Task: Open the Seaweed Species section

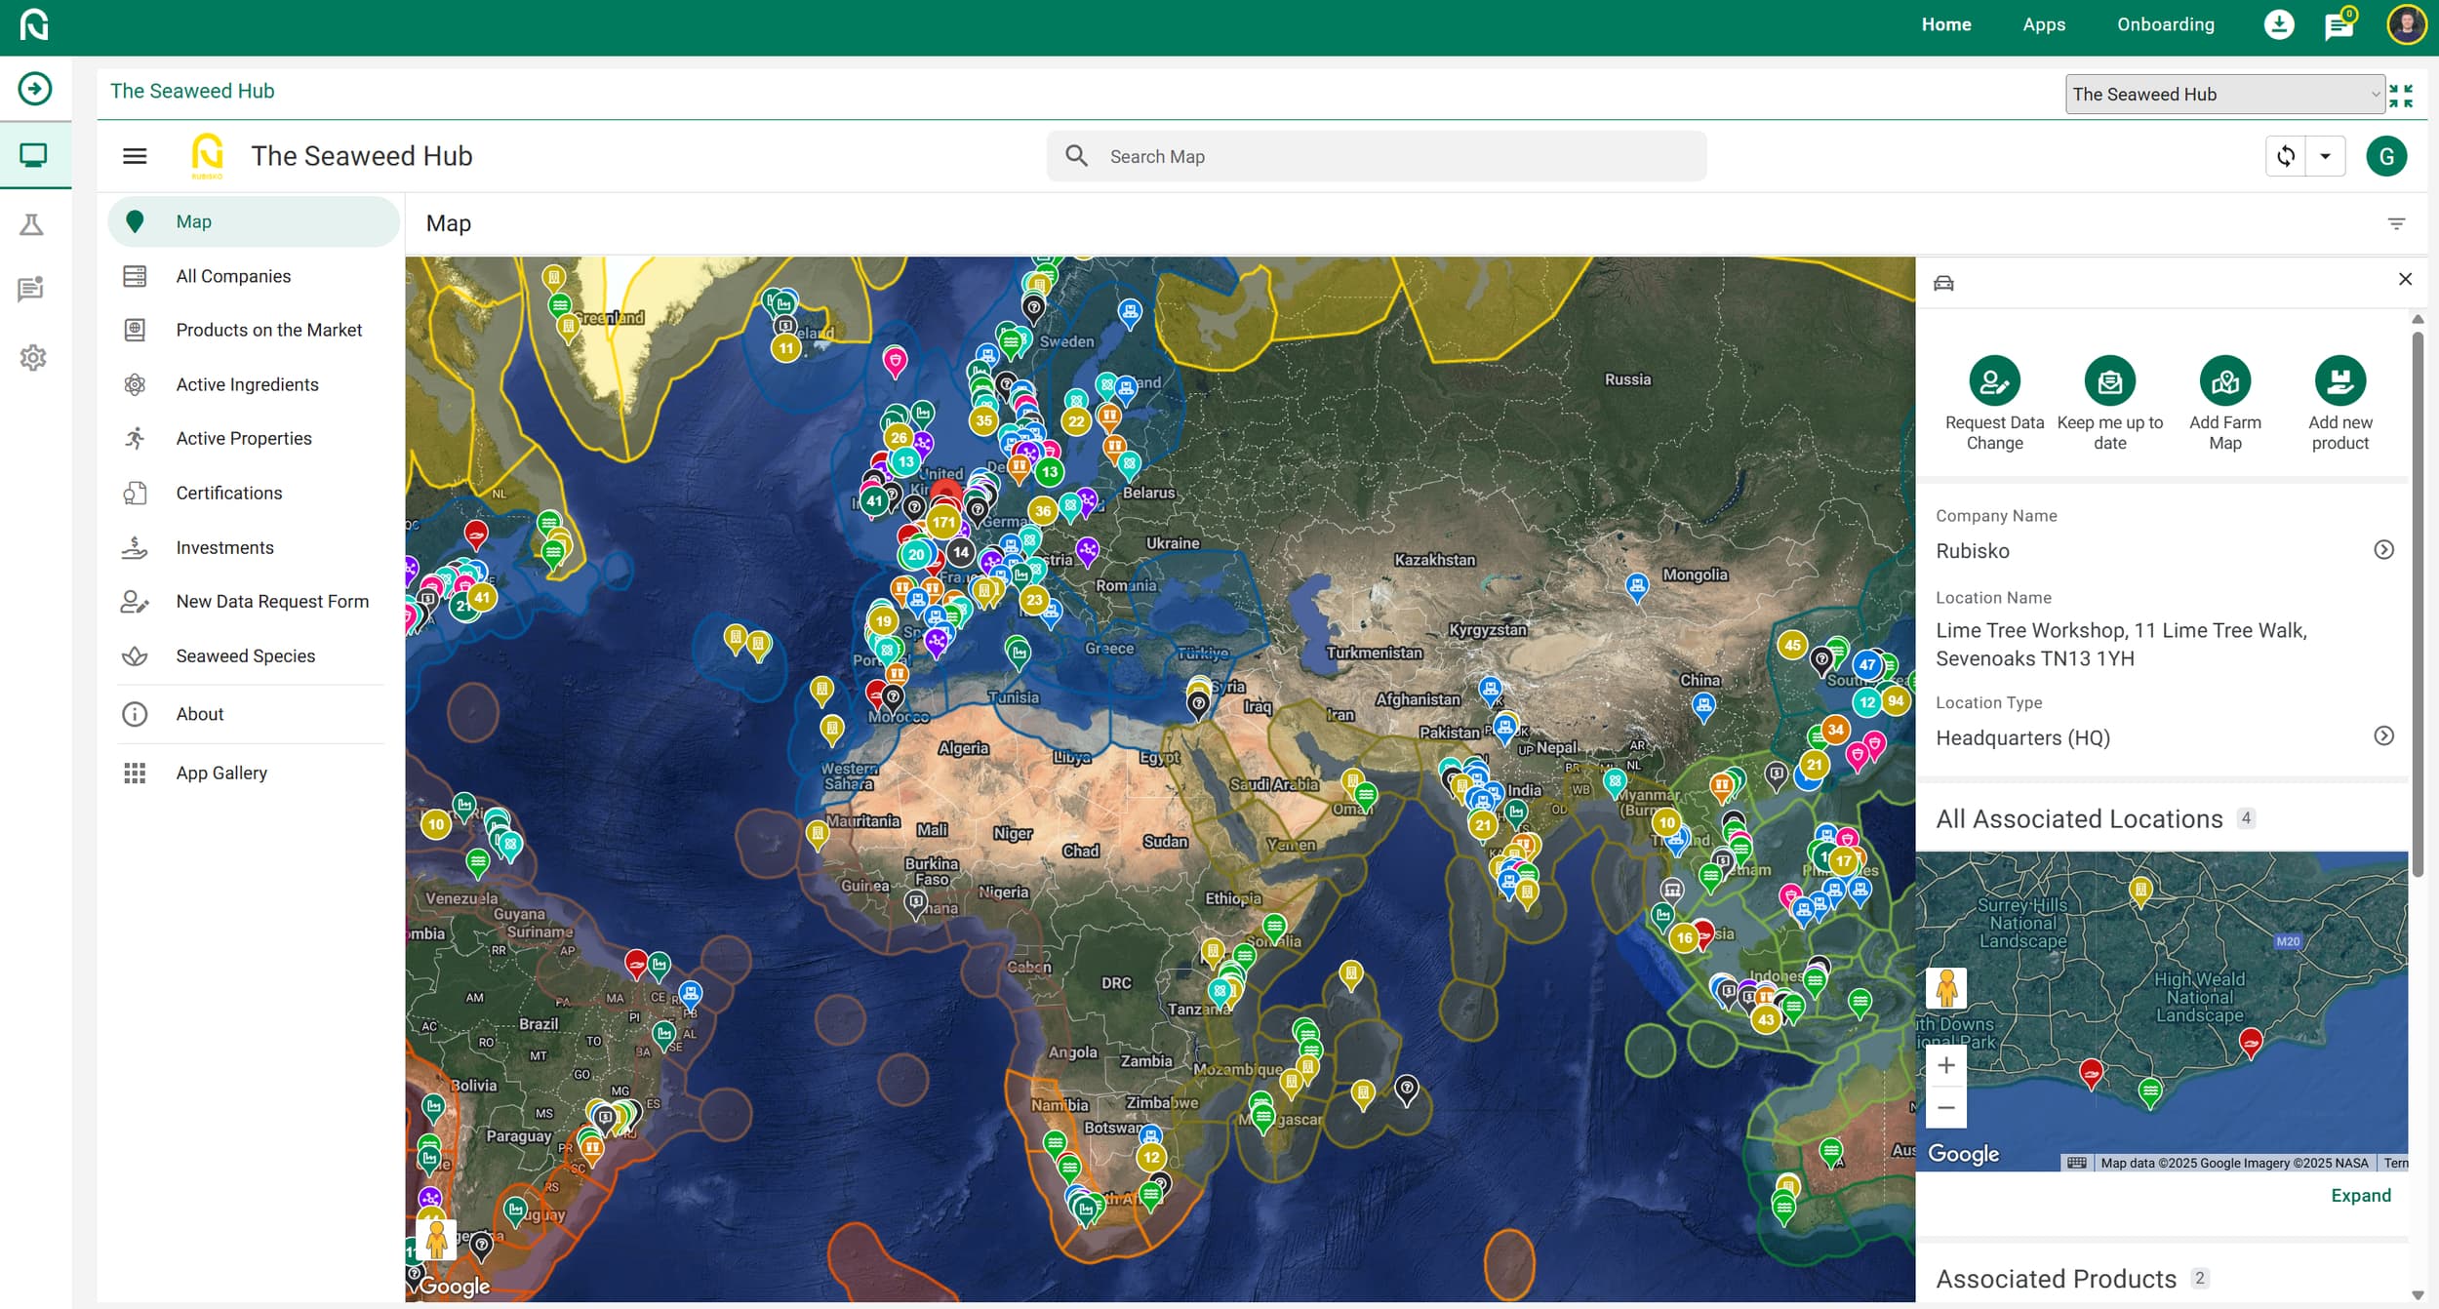Action: [245, 655]
